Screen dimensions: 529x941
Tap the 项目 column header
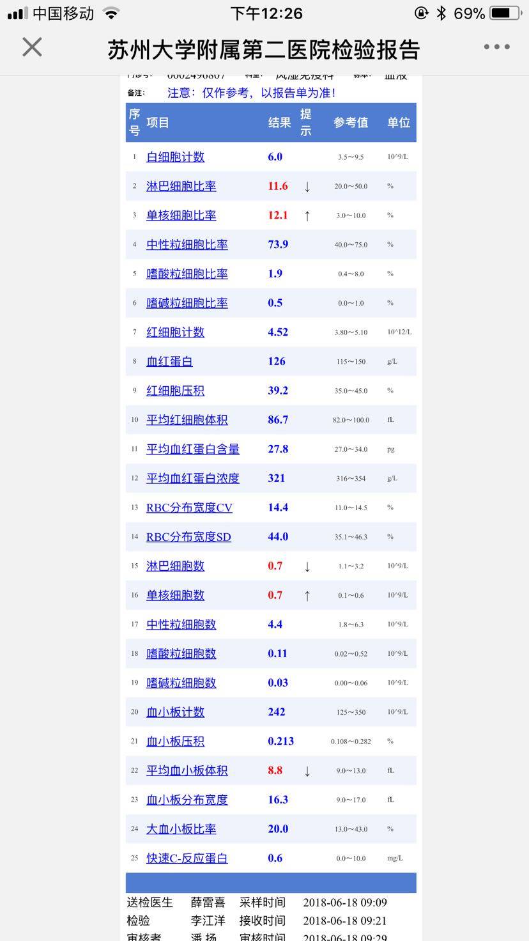[x=158, y=123]
